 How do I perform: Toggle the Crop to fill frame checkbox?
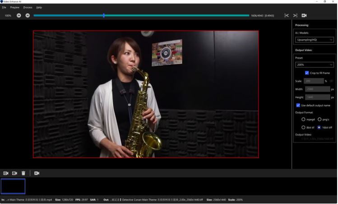(x=307, y=73)
